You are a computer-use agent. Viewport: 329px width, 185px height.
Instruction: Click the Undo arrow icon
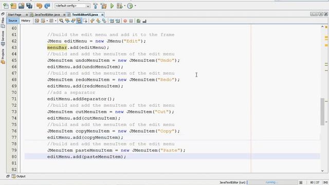[x=39, y=6]
